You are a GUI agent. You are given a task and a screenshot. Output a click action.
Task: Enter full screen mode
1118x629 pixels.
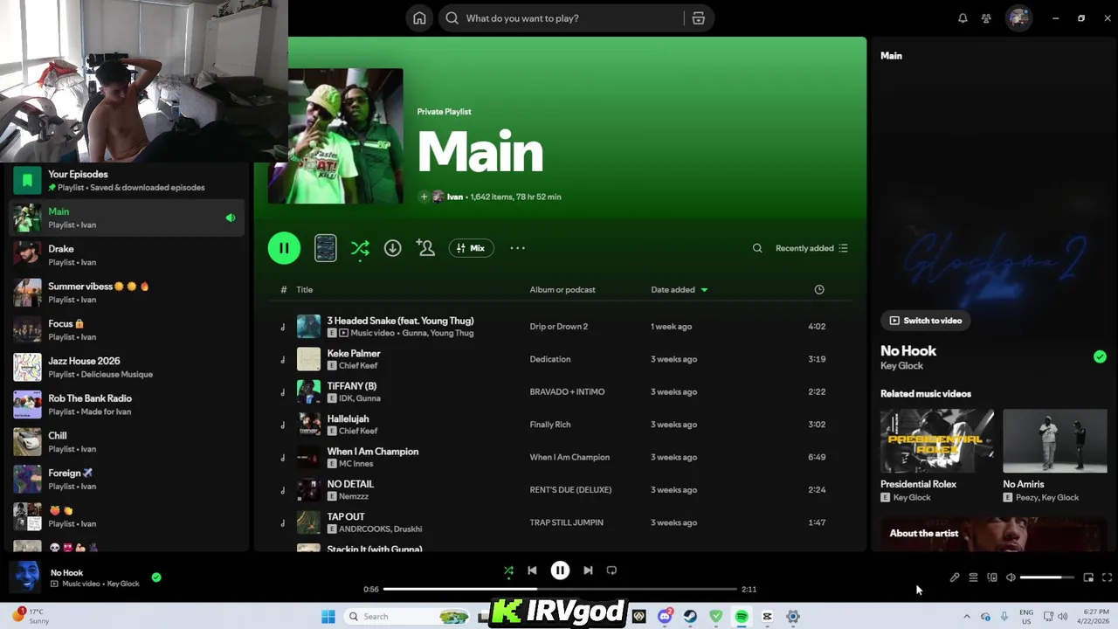coord(1107,577)
